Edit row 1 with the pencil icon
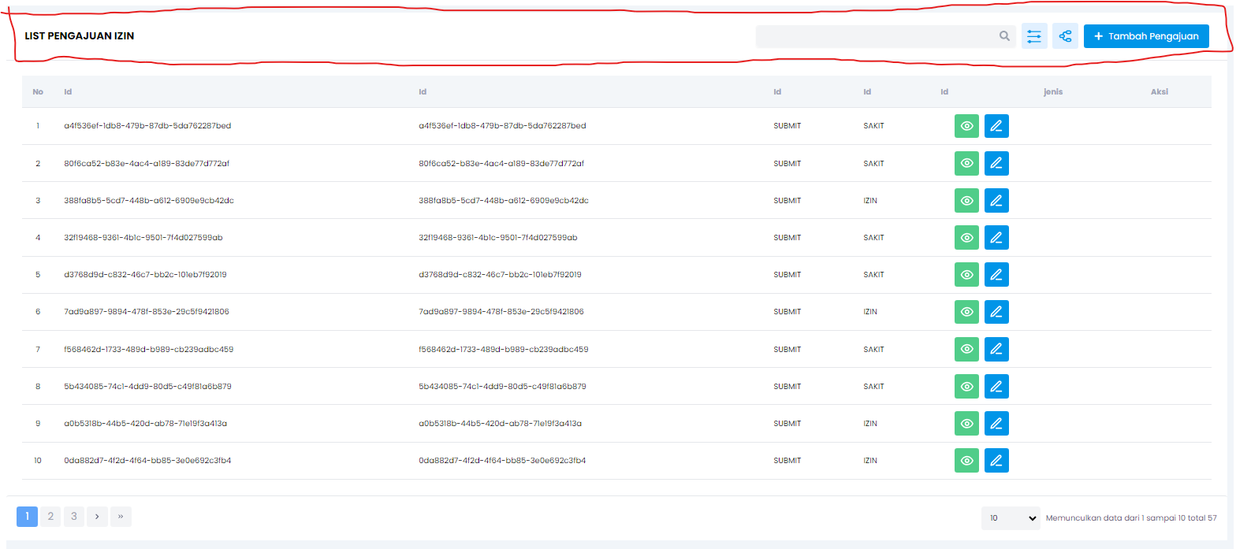 tap(996, 126)
